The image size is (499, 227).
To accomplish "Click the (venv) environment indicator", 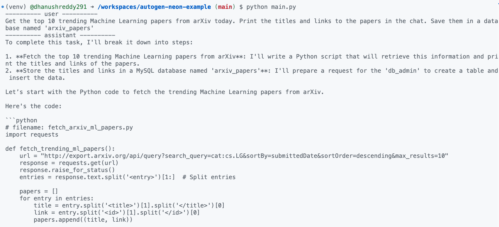I will (16, 7).
